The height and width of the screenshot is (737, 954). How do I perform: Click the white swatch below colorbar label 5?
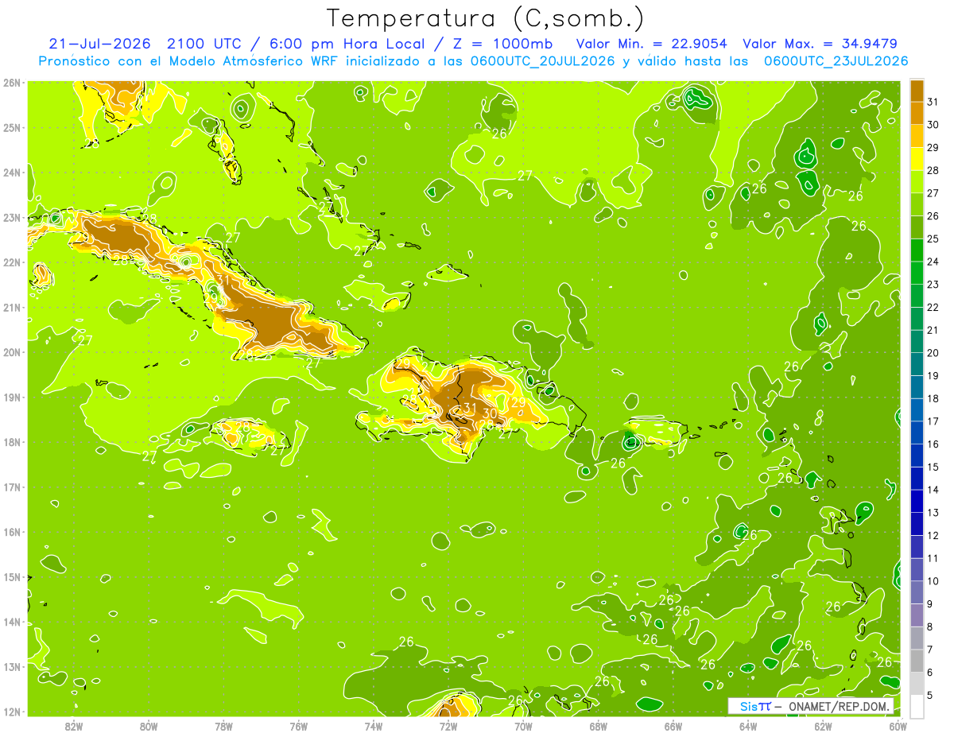(917, 706)
